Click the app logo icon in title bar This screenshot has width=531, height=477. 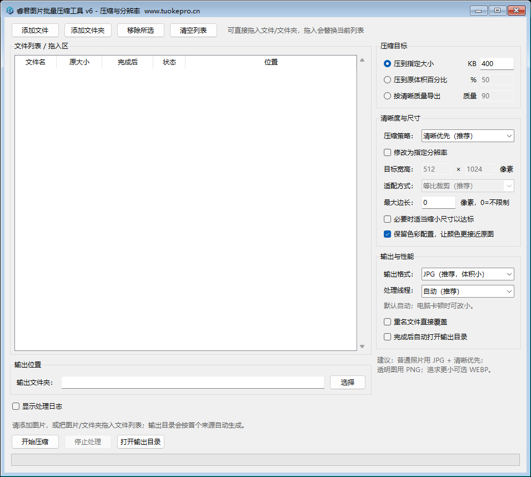[x=10, y=11]
